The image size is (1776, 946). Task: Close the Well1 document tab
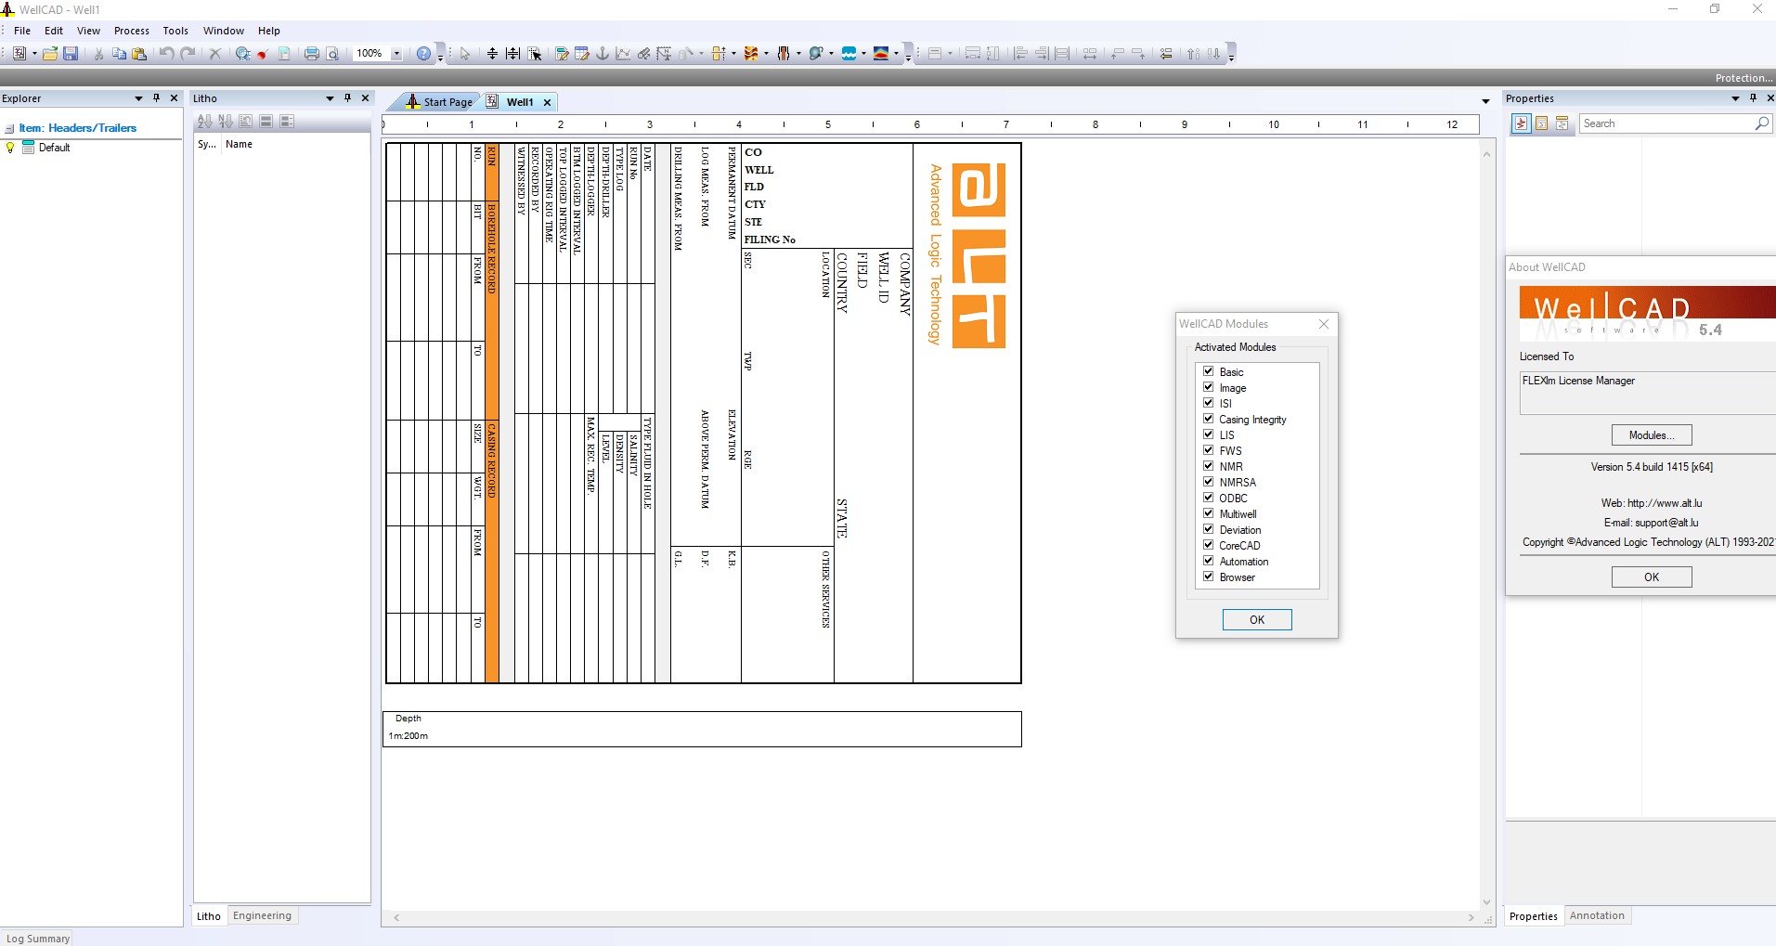click(x=547, y=102)
